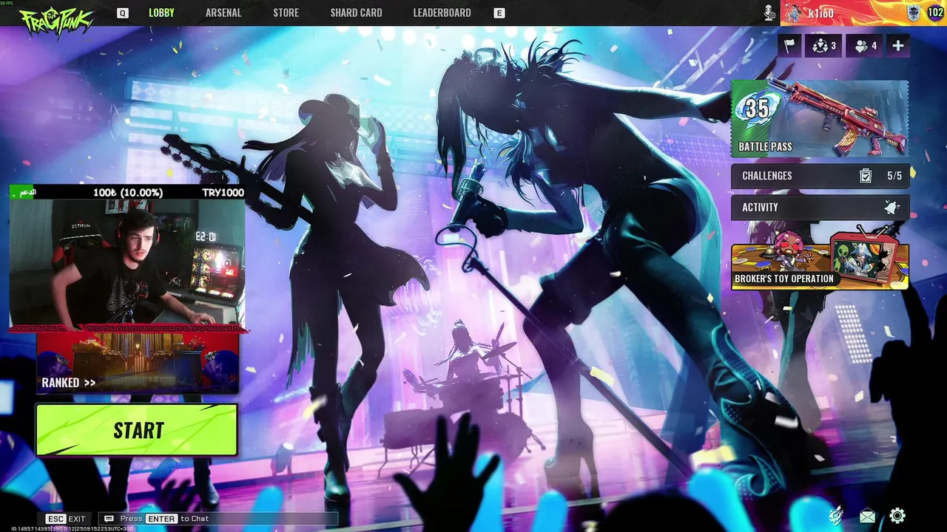Click the plus invite button
The height and width of the screenshot is (532, 947).
[897, 46]
